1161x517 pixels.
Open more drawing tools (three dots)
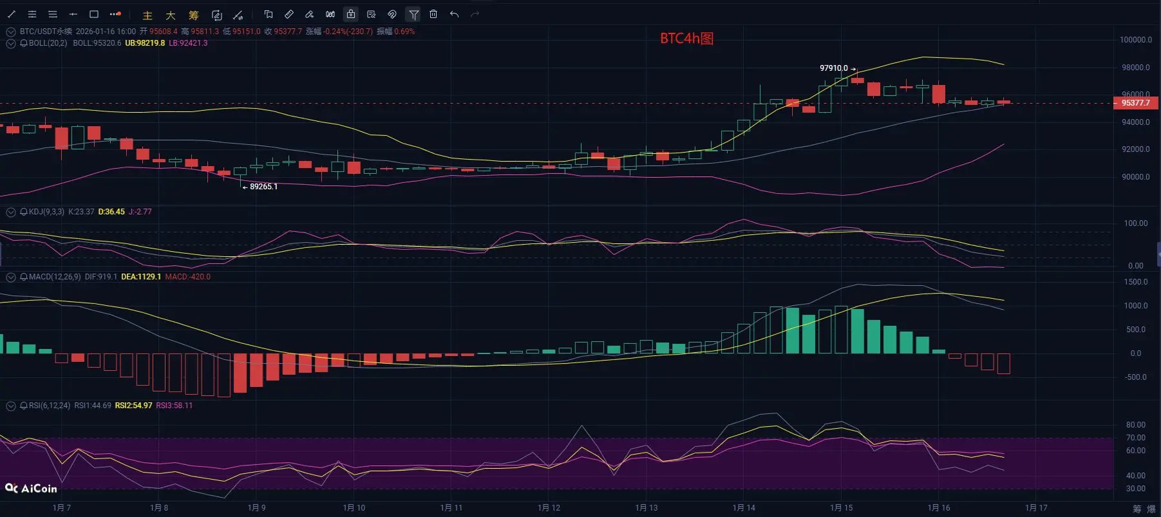115,14
